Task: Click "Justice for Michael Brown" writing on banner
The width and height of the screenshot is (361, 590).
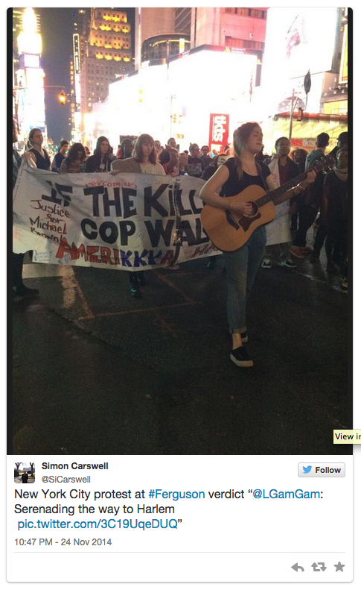Action: (x=48, y=219)
